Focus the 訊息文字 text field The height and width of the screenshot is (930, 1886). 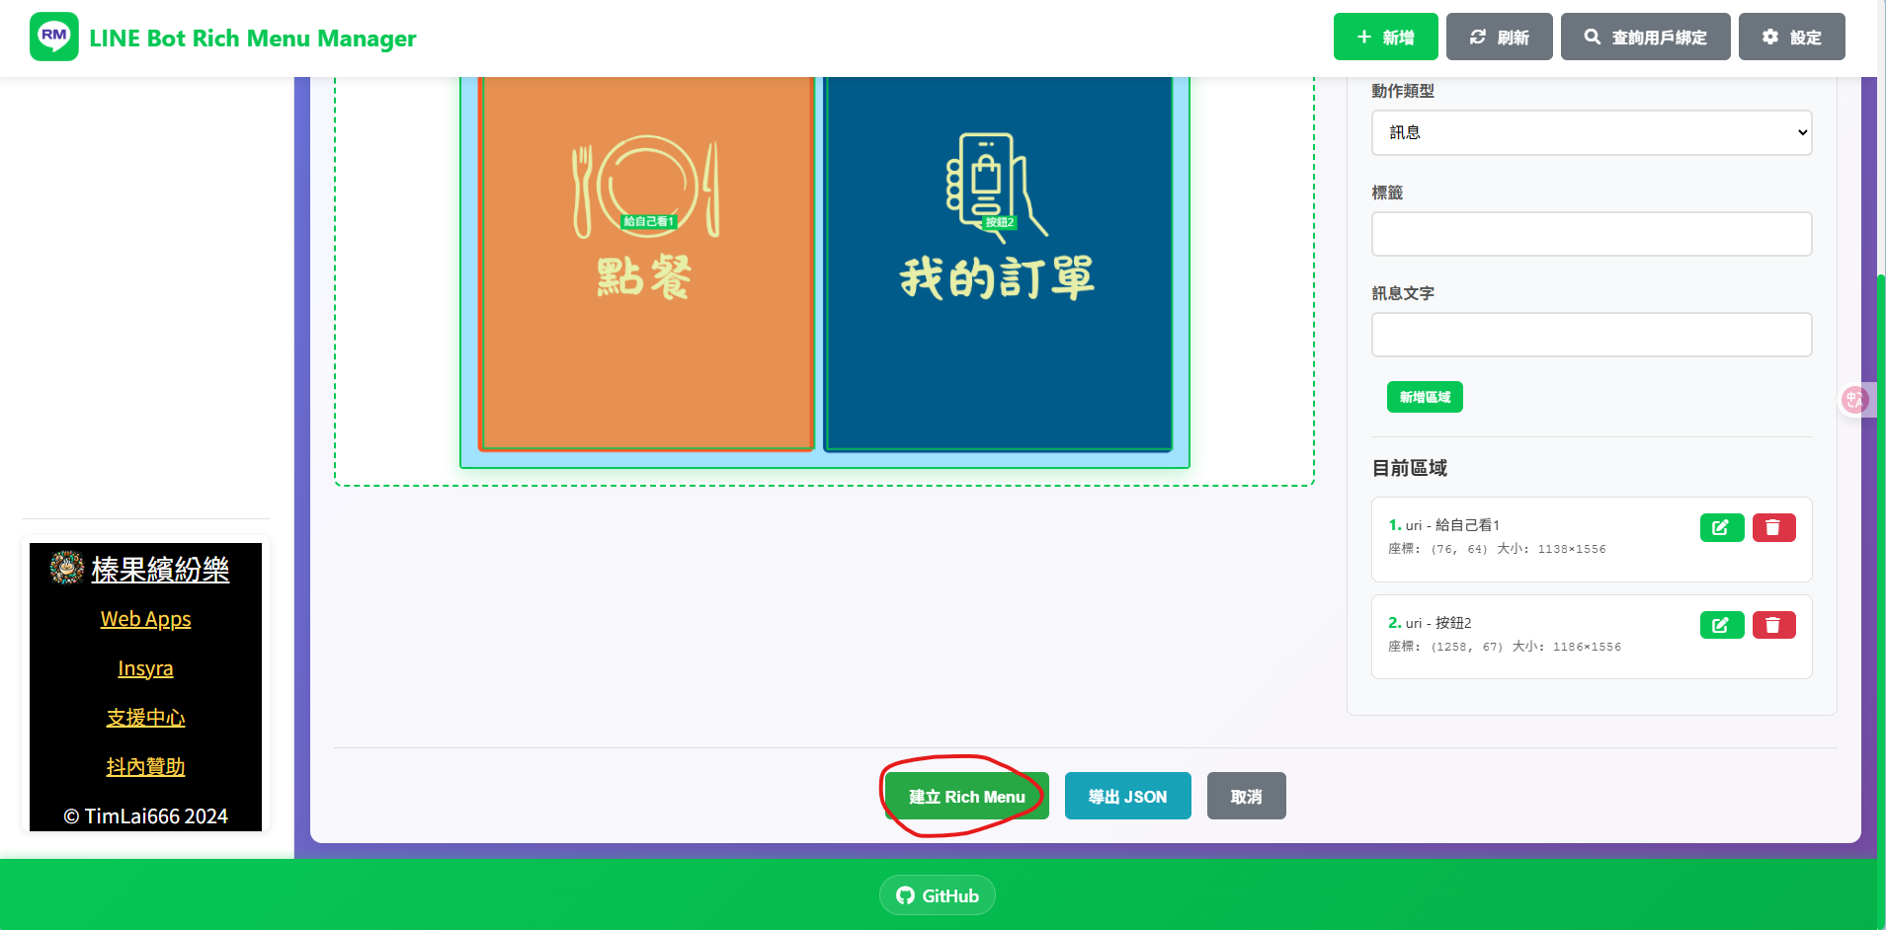tap(1591, 335)
